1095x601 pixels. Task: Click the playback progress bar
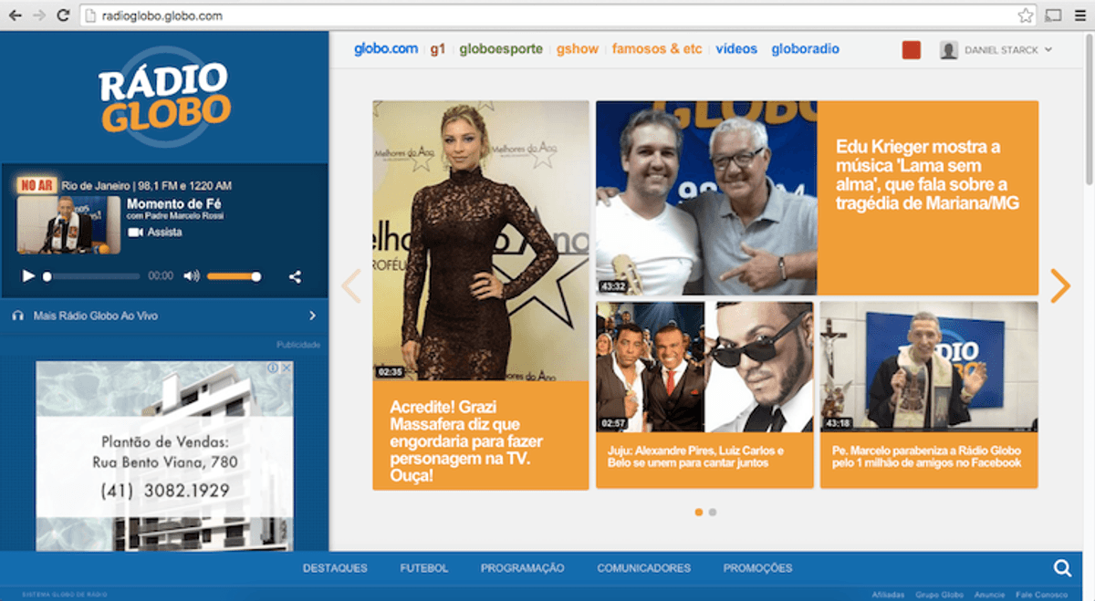91,276
